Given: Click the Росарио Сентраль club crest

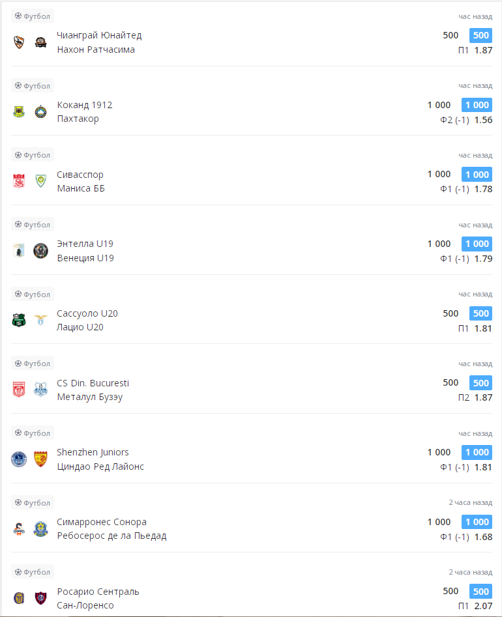Looking at the screenshot, I should 19,598.
